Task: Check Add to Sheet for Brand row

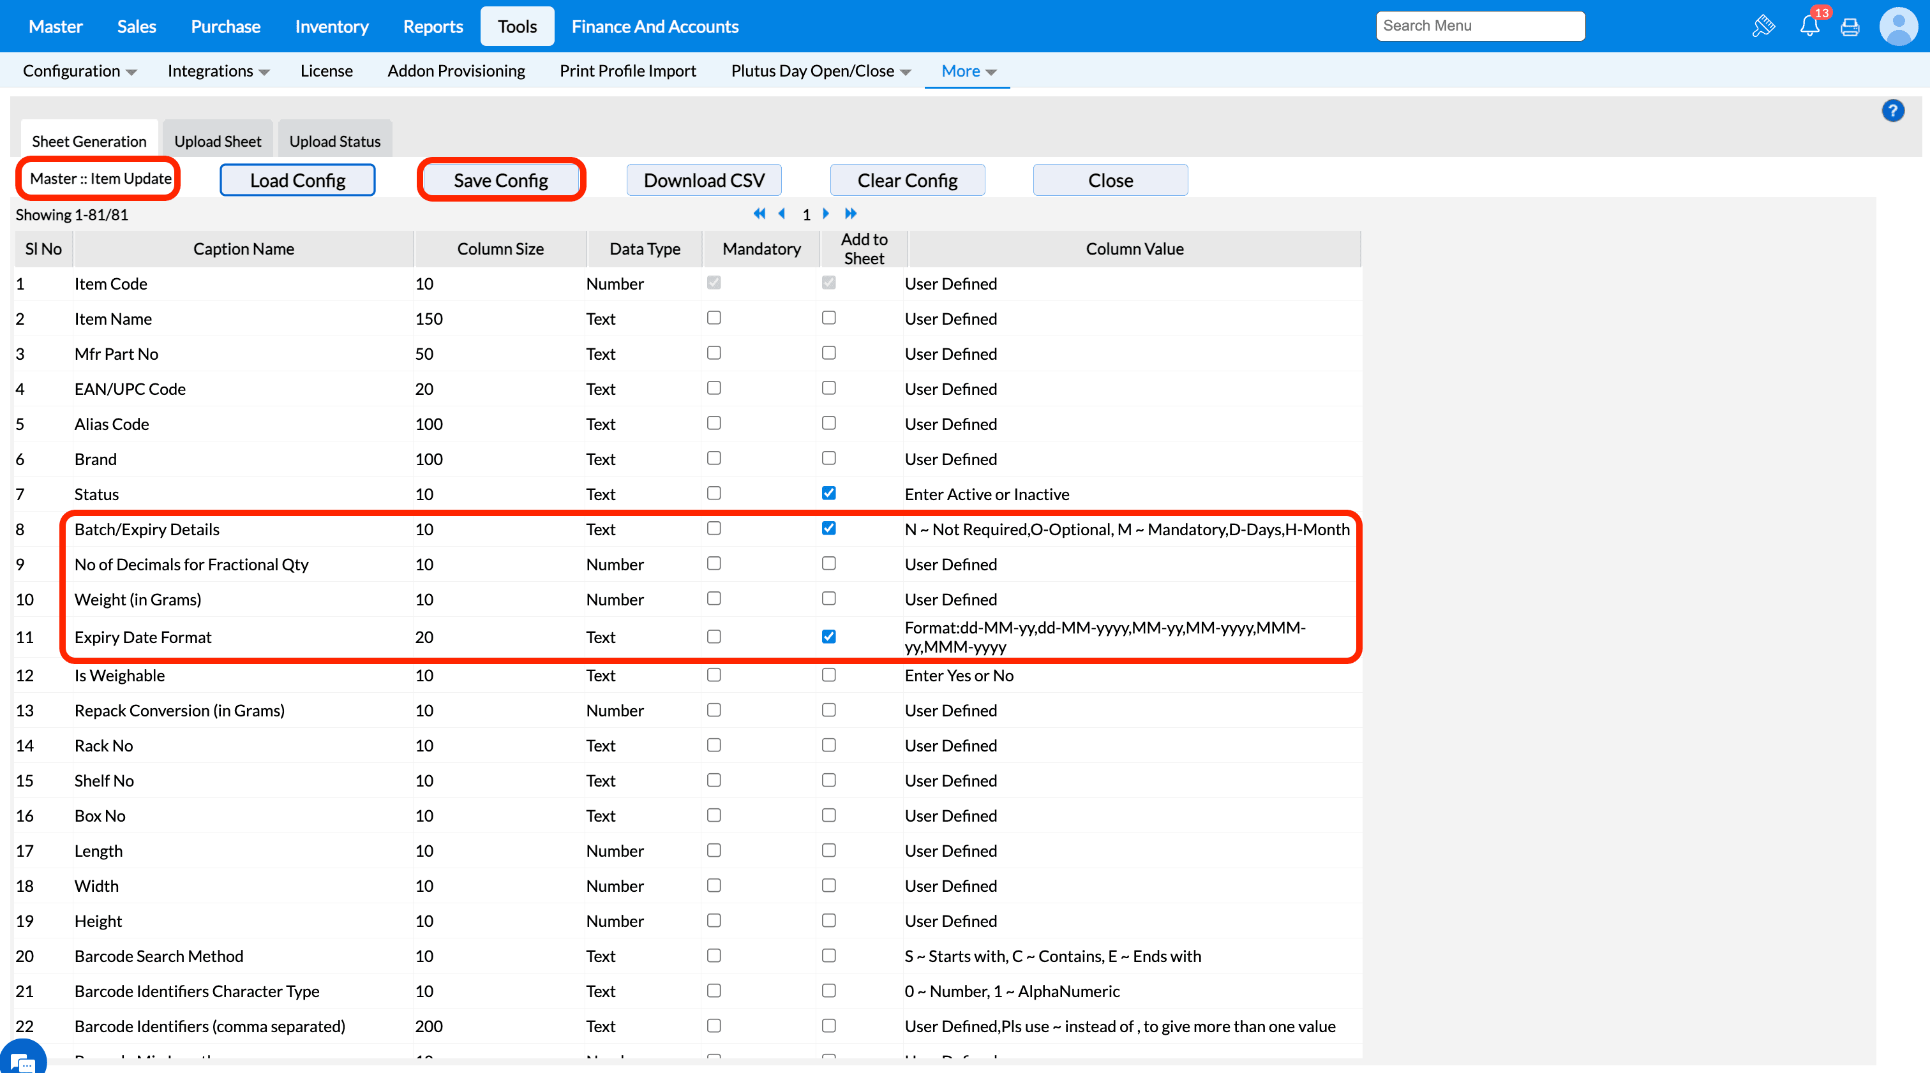Action: tap(828, 458)
